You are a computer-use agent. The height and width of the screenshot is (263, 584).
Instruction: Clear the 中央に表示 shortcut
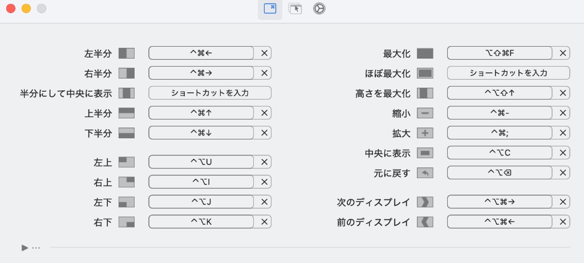(x=562, y=152)
